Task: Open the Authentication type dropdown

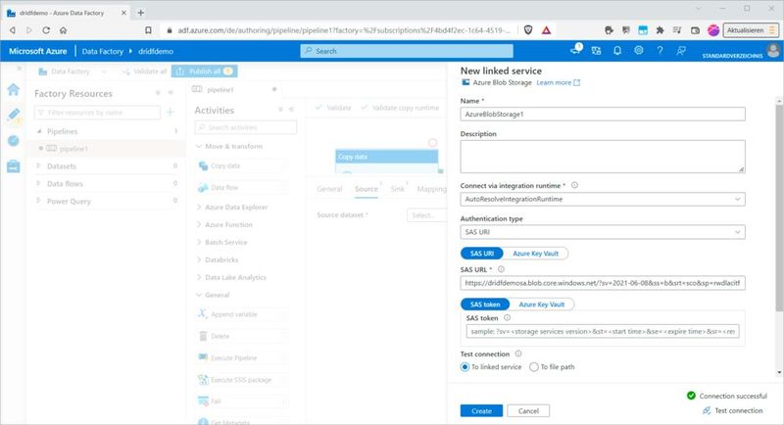Action: pos(603,232)
